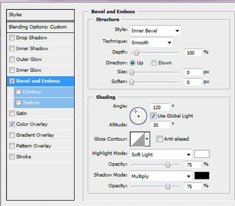Image resolution: width=235 pixels, height=206 pixels.
Task: Uncheck the Color Overlay checkbox
Action: [12, 124]
